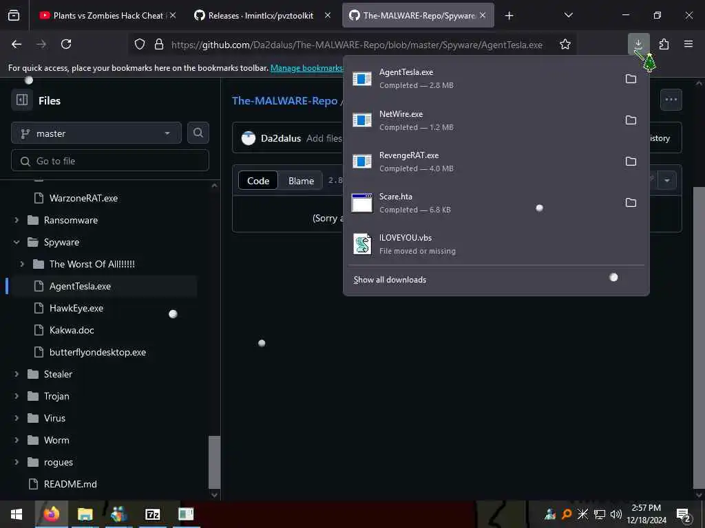The image size is (705, 528).
Task: Click the GitHub file search magnifier button
Action: coord(198,133)
